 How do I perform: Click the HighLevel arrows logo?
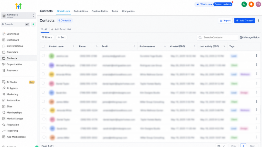pos(18,6)
